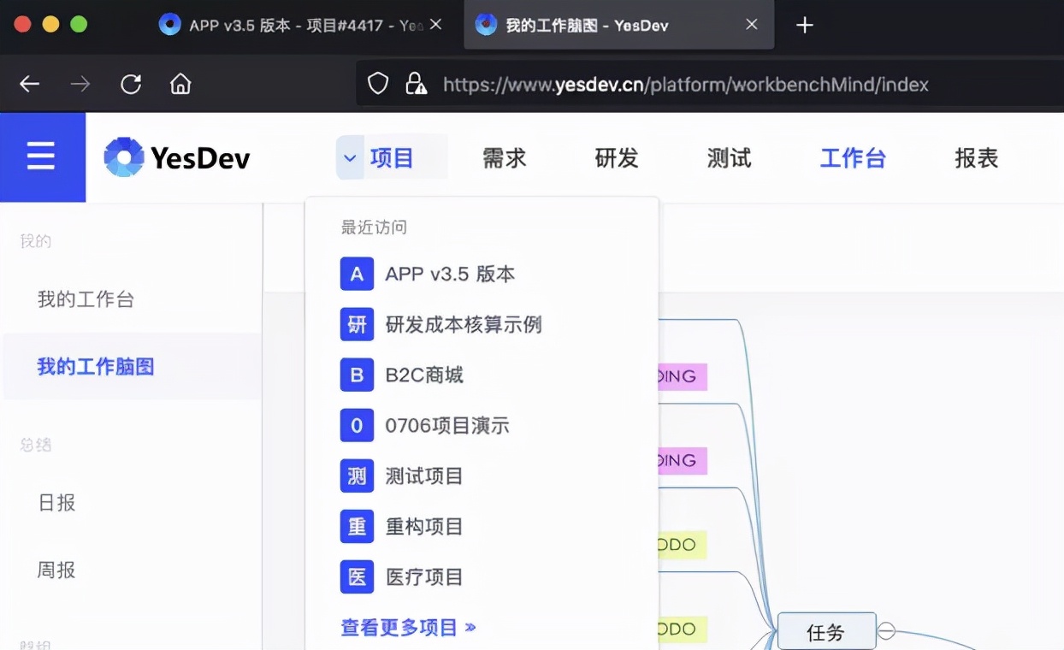Navigate back in browser history
Screen dimensions: 1064x650
[30, 84]
